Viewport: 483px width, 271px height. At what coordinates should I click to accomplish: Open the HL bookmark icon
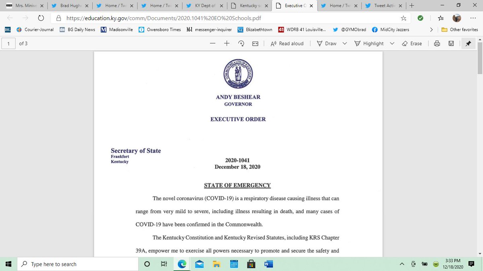8,29
